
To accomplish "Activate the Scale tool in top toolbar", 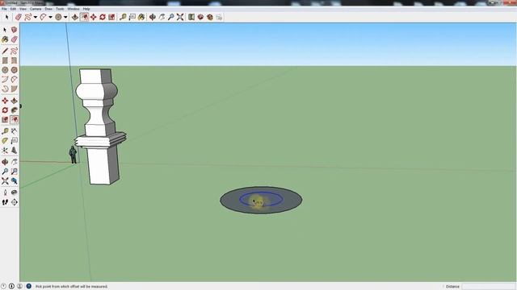I will [111, 17].
